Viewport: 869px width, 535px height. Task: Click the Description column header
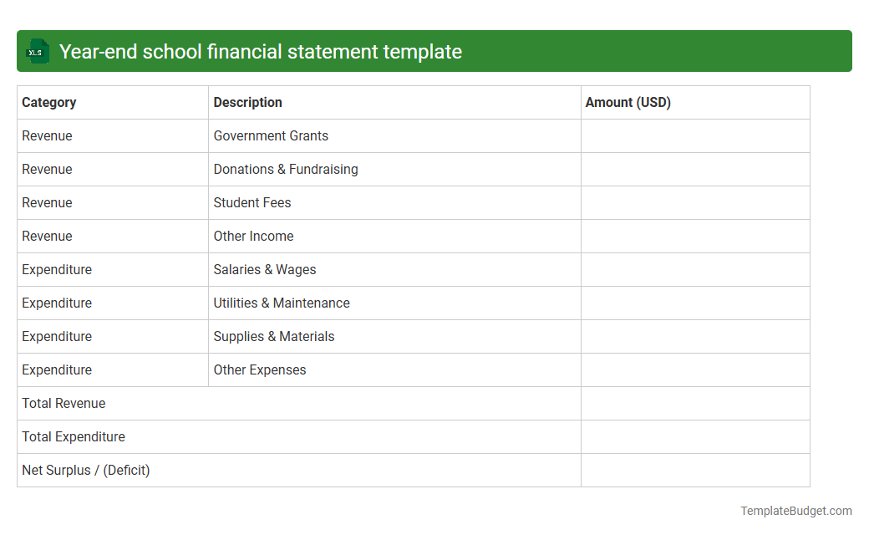(x=247, y=102)
